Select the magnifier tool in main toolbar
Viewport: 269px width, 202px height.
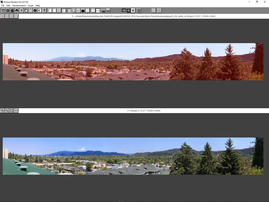(74, 11)
